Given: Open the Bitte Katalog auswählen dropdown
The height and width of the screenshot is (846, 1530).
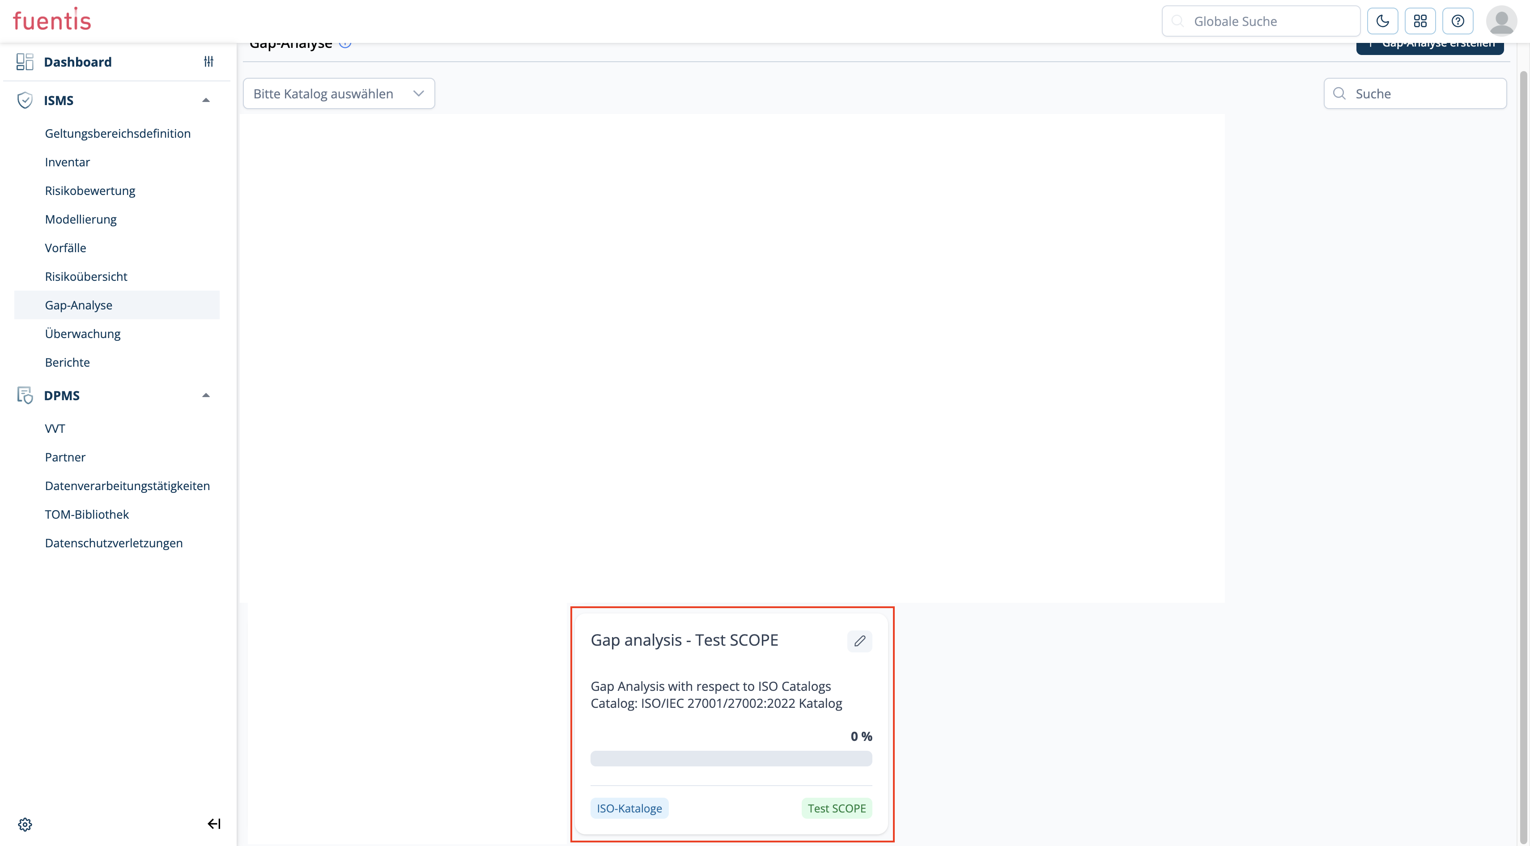Looking at the screenshot, I should (x=339, y=94).
